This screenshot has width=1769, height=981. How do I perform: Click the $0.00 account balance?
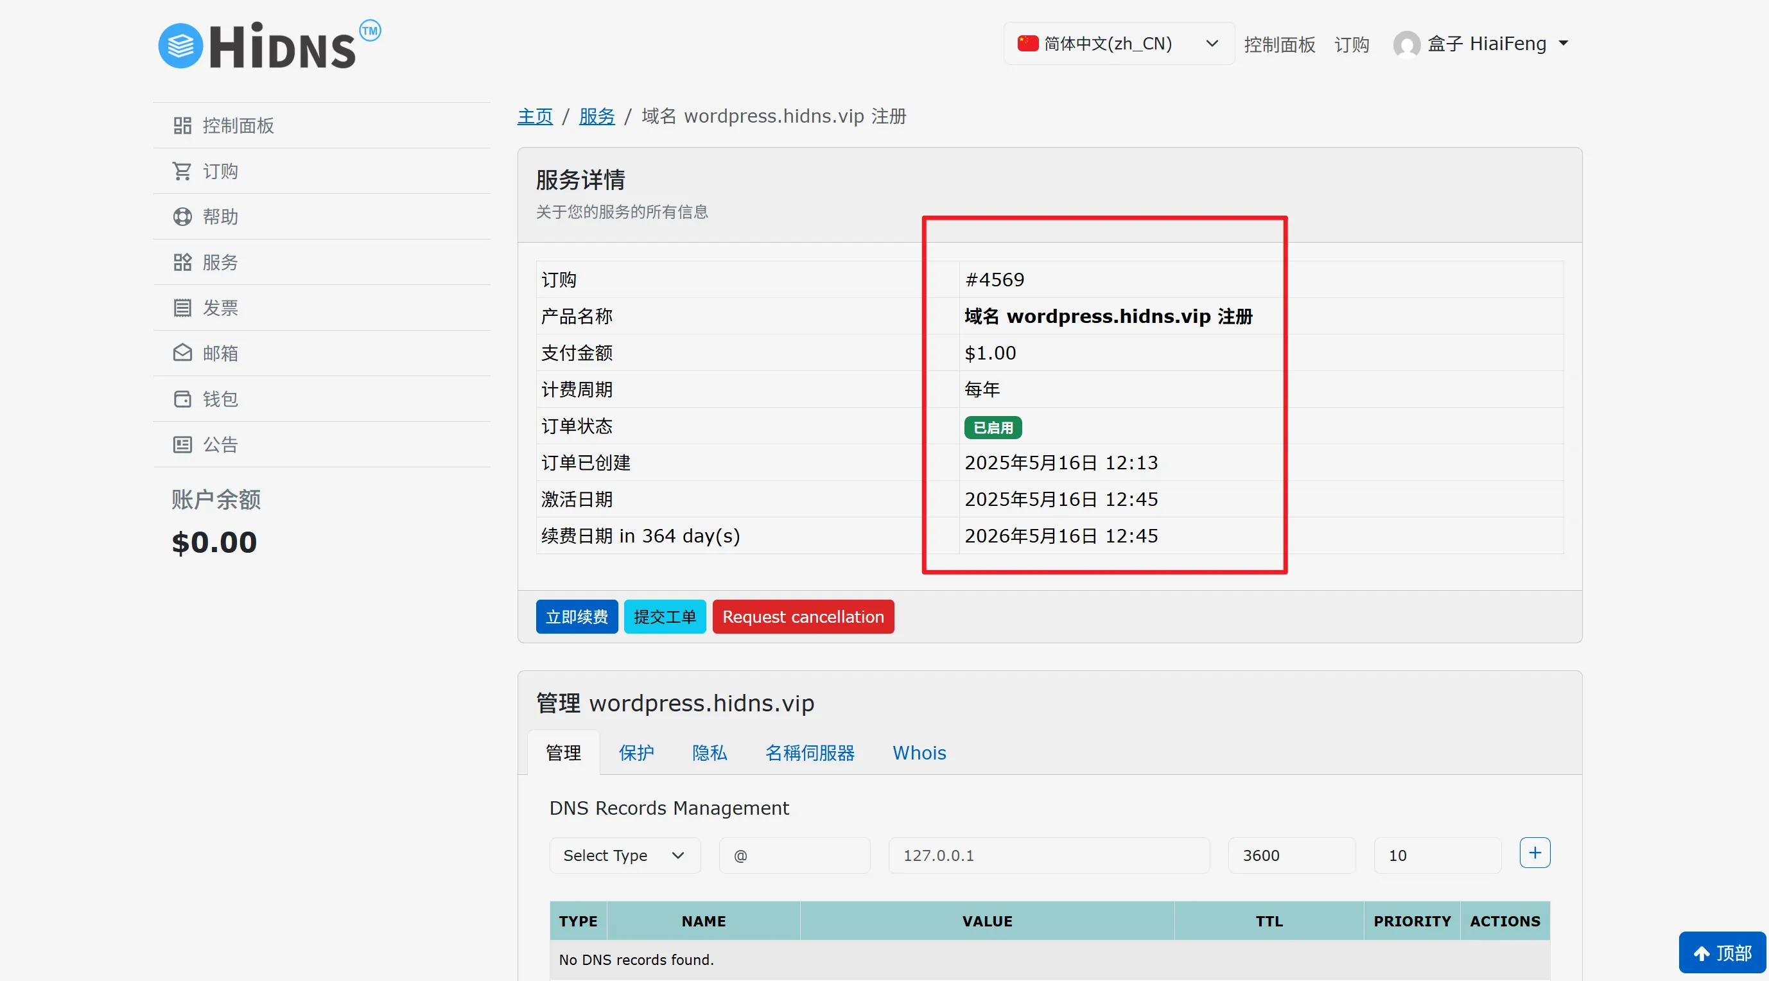(x=214, y=542)
